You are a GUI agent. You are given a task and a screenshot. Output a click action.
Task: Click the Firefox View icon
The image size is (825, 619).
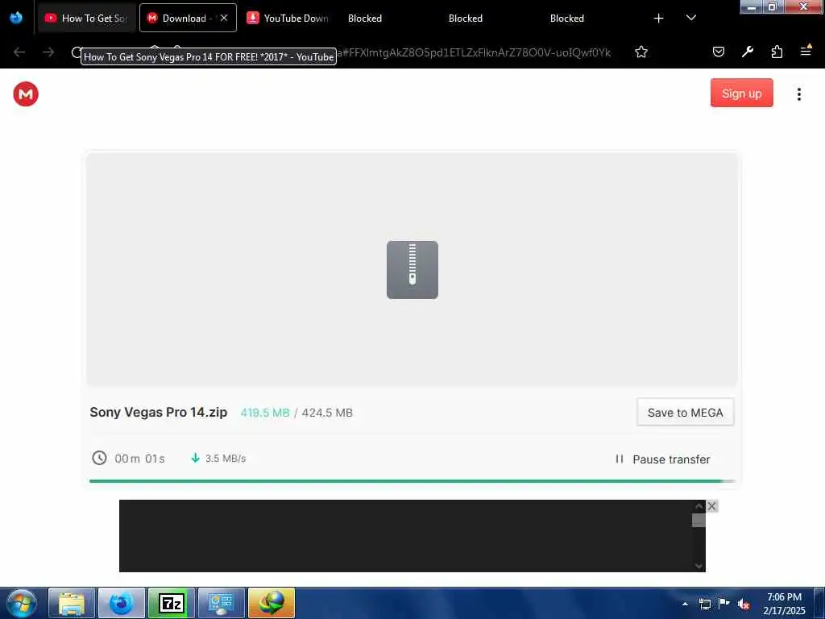pos(16,19)
